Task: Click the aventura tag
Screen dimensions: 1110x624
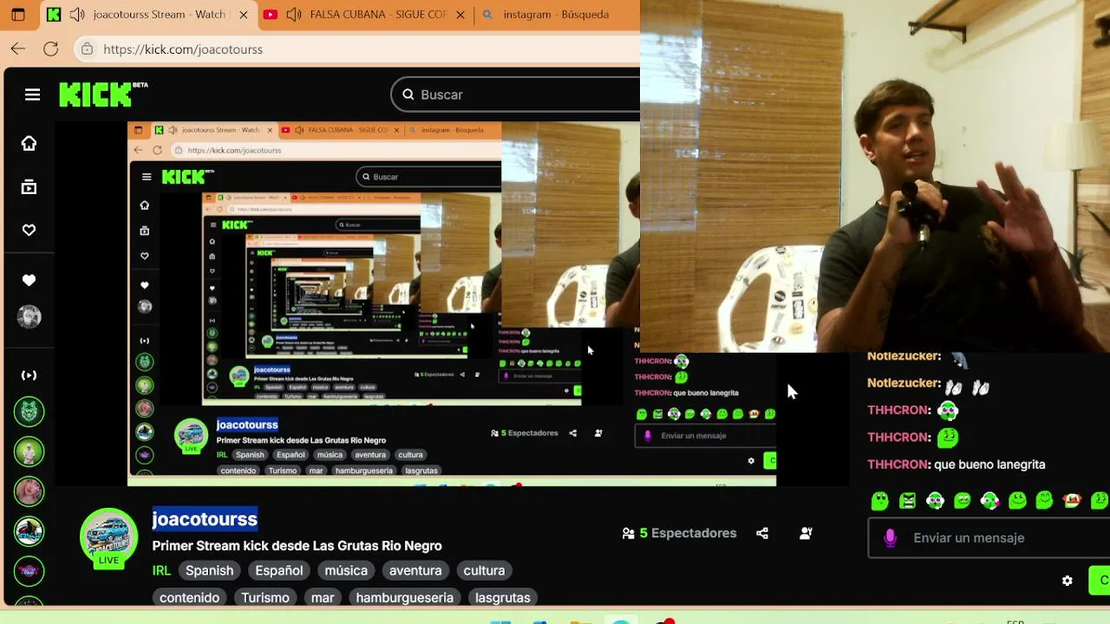Action: pyautogui.click(x=415, y=570)
